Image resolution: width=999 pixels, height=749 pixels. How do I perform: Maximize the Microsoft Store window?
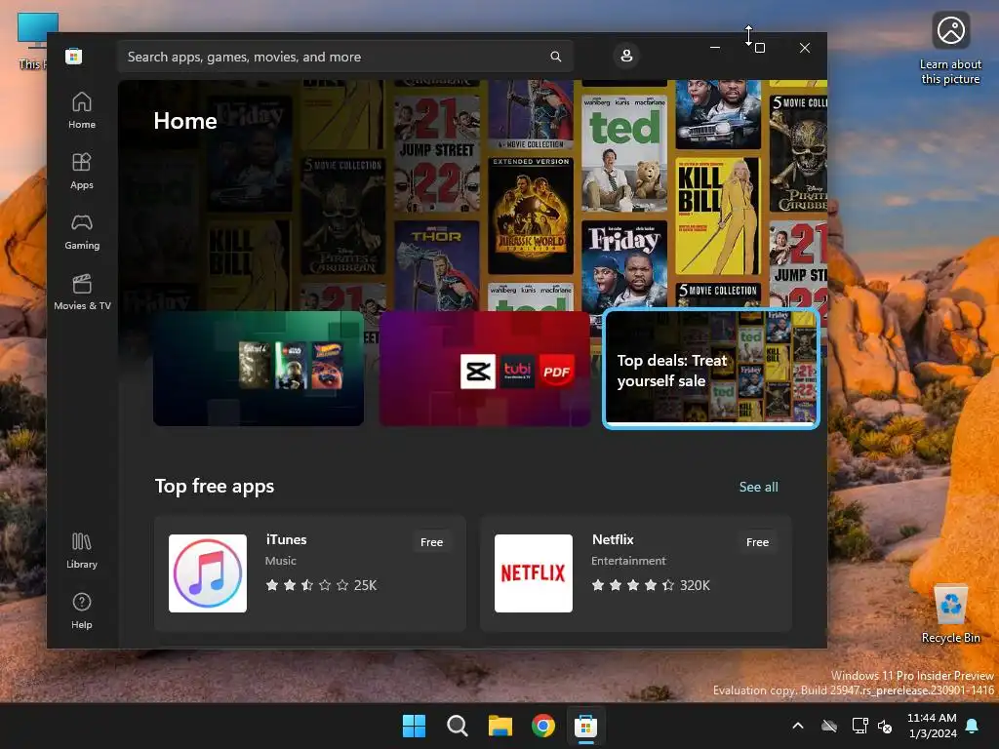click(759, 48)
